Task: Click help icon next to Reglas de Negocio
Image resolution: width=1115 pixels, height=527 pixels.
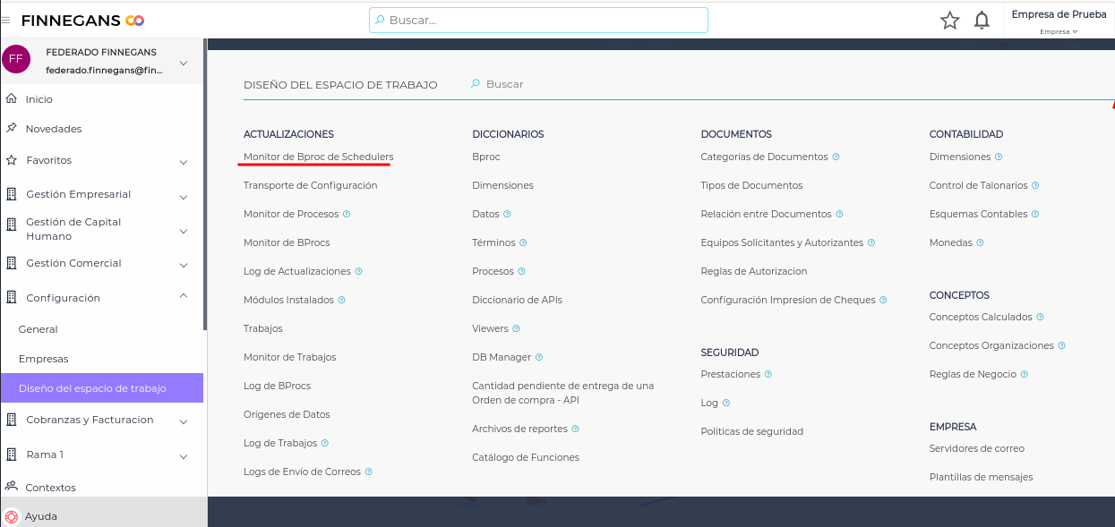Action: coord(1024,374)
